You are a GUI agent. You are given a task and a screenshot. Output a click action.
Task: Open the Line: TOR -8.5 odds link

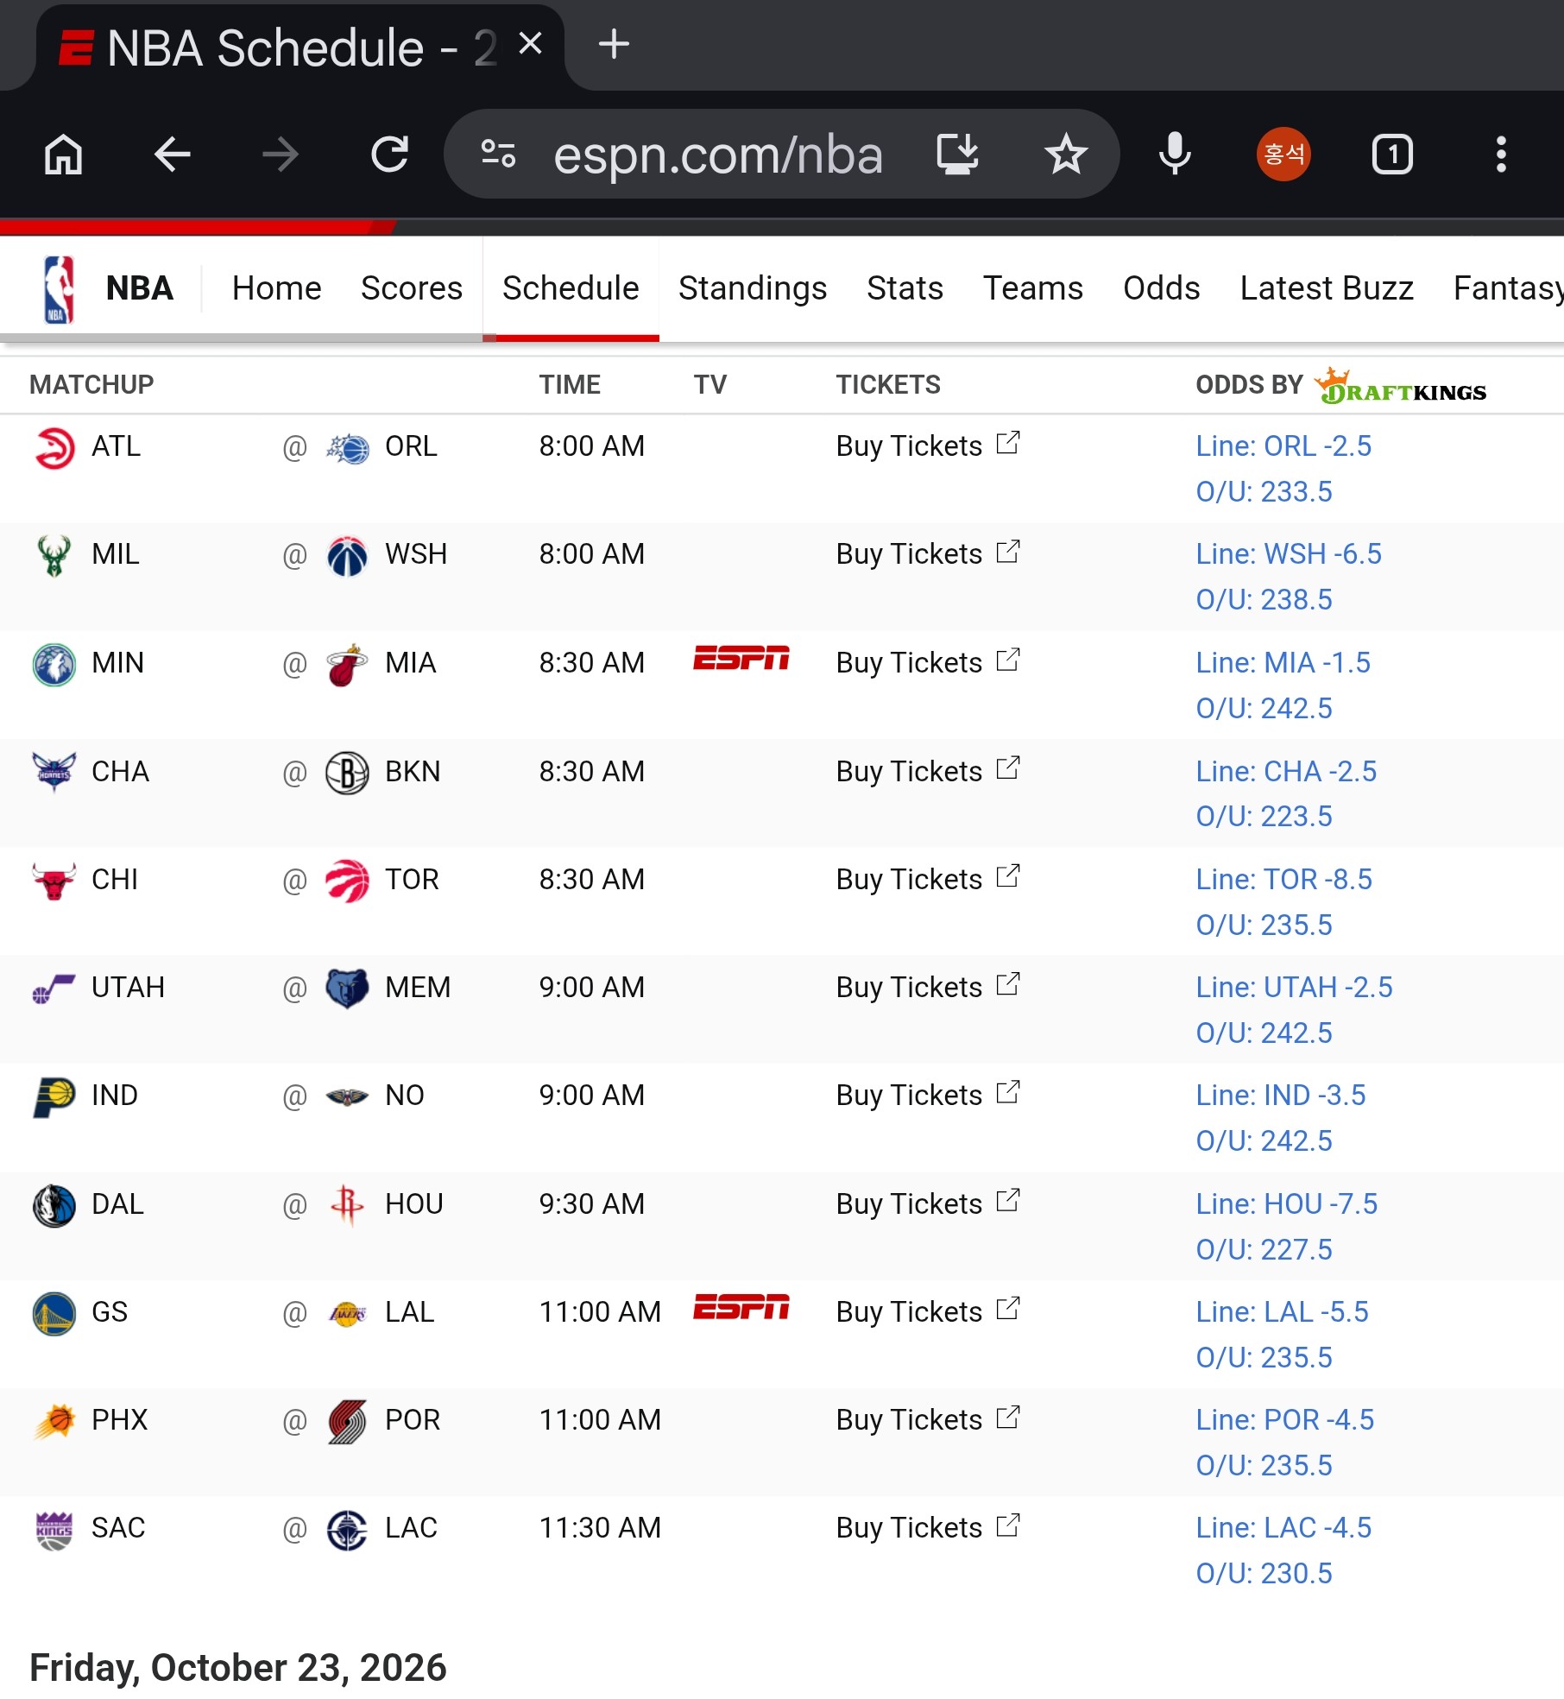click(x=1283, y=880)
